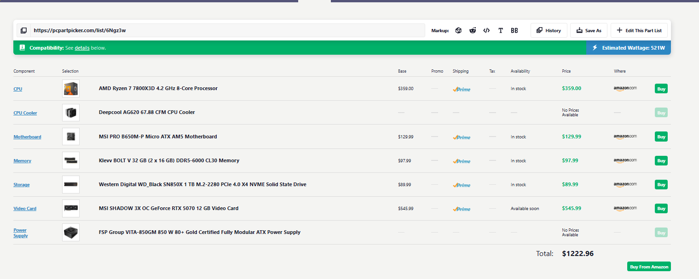This screenshot has width=699, height=279.
Task: Select BBCode markup icon
Action: [514, 30]
